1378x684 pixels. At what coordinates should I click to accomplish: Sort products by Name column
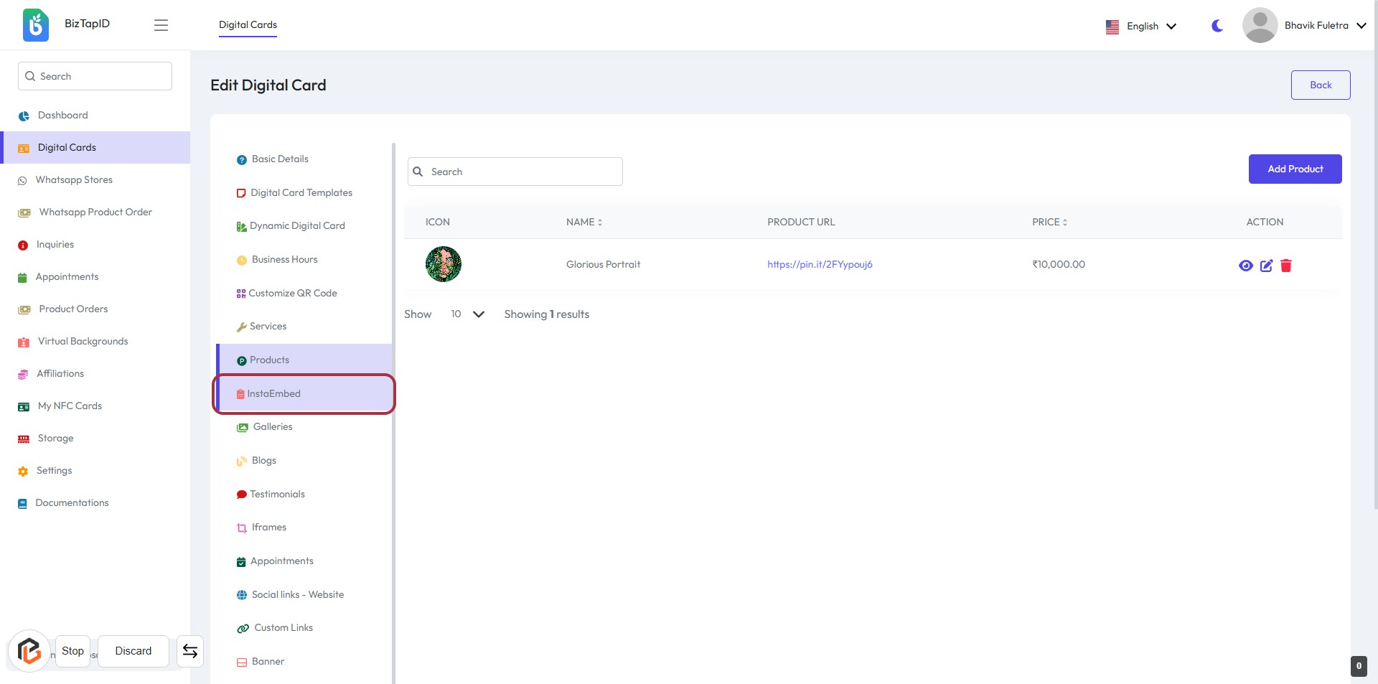584,222
